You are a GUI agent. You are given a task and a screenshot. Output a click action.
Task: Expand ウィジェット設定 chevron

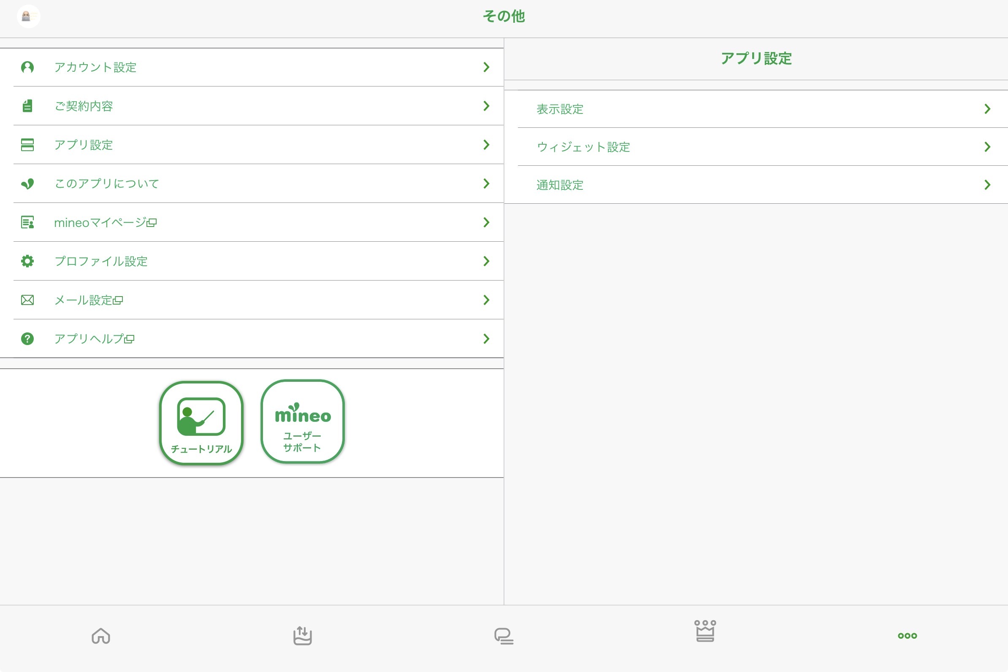pyautogui.click(x=987, y=147)
